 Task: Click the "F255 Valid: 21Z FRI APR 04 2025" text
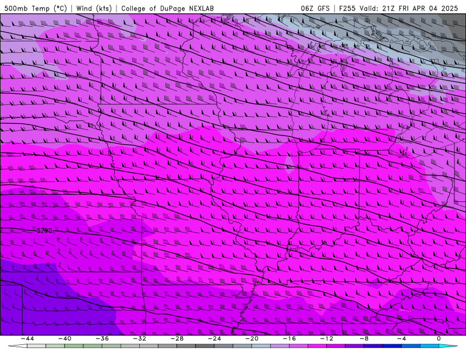point(398,8)
